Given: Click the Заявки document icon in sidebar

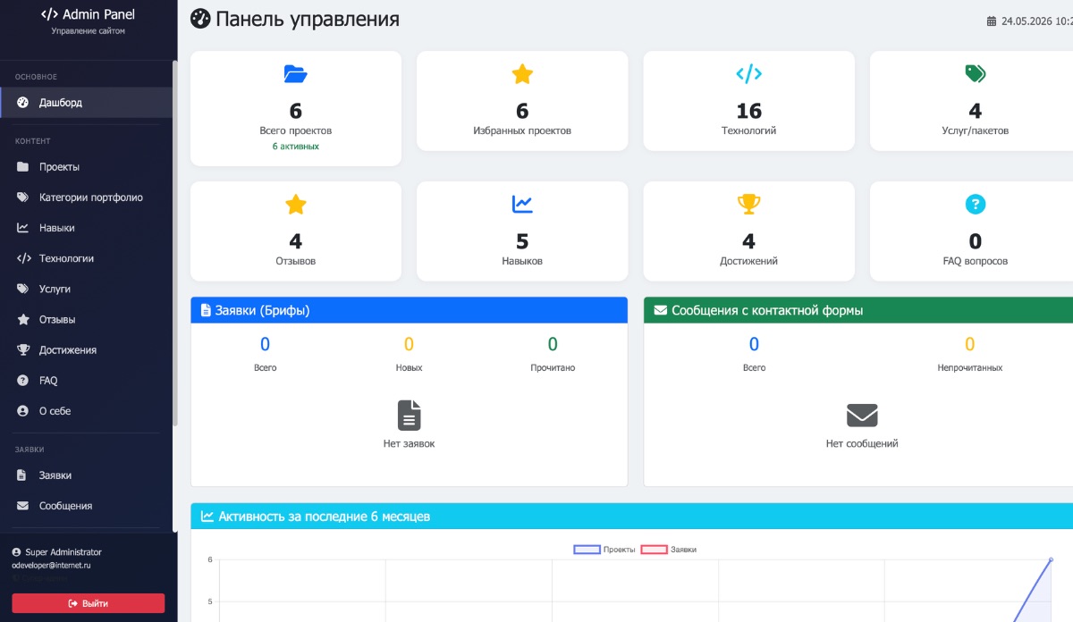Looking at the screenshot, I should [21, 475].
